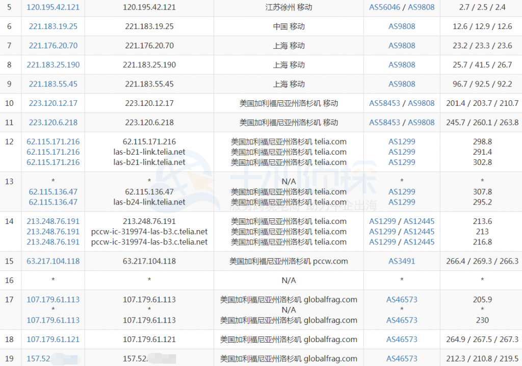Click the 221.183.55.45 IP link
Viewport: 522px width, 366px height.
pyautogui.click(x=53, y=84)
